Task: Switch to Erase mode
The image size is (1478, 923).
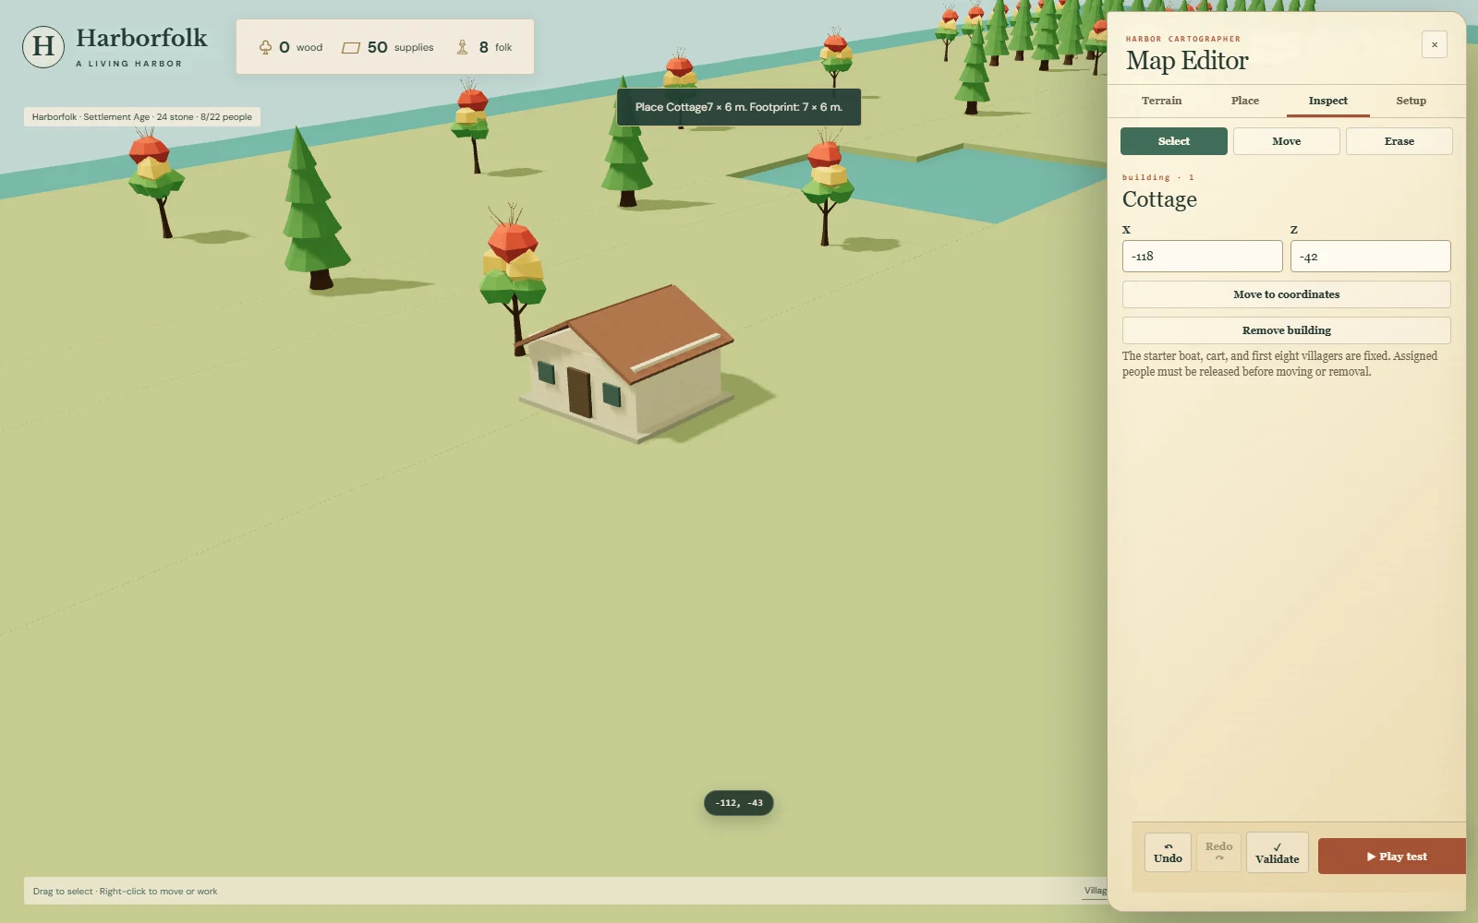Action: pyautogui.click(x=1399, y=141)
